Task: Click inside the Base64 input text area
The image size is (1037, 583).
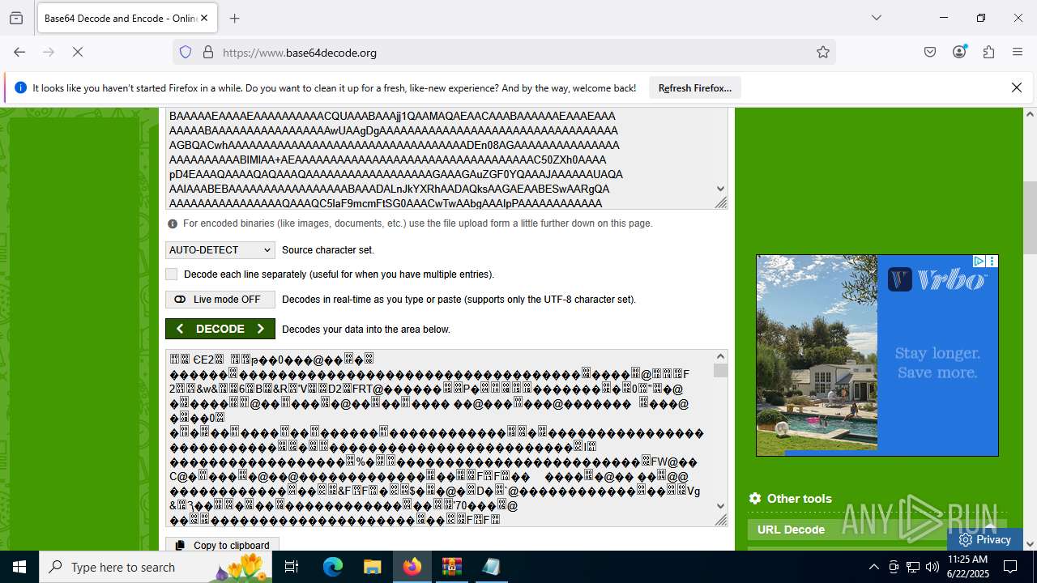Action: click(441, 159)
